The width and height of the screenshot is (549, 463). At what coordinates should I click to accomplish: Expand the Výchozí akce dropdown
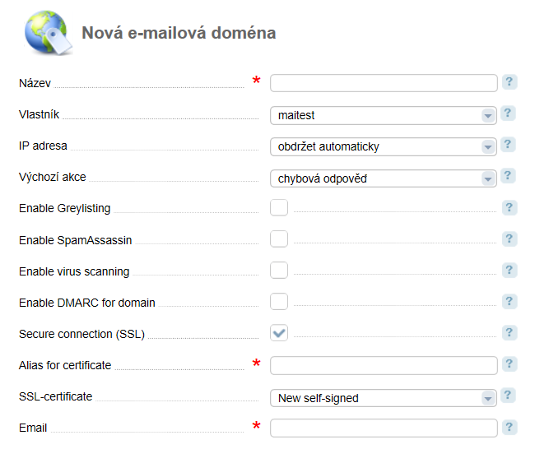[384, 178]
